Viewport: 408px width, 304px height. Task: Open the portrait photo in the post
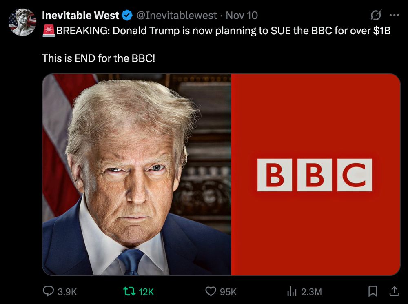pos(137,175)
